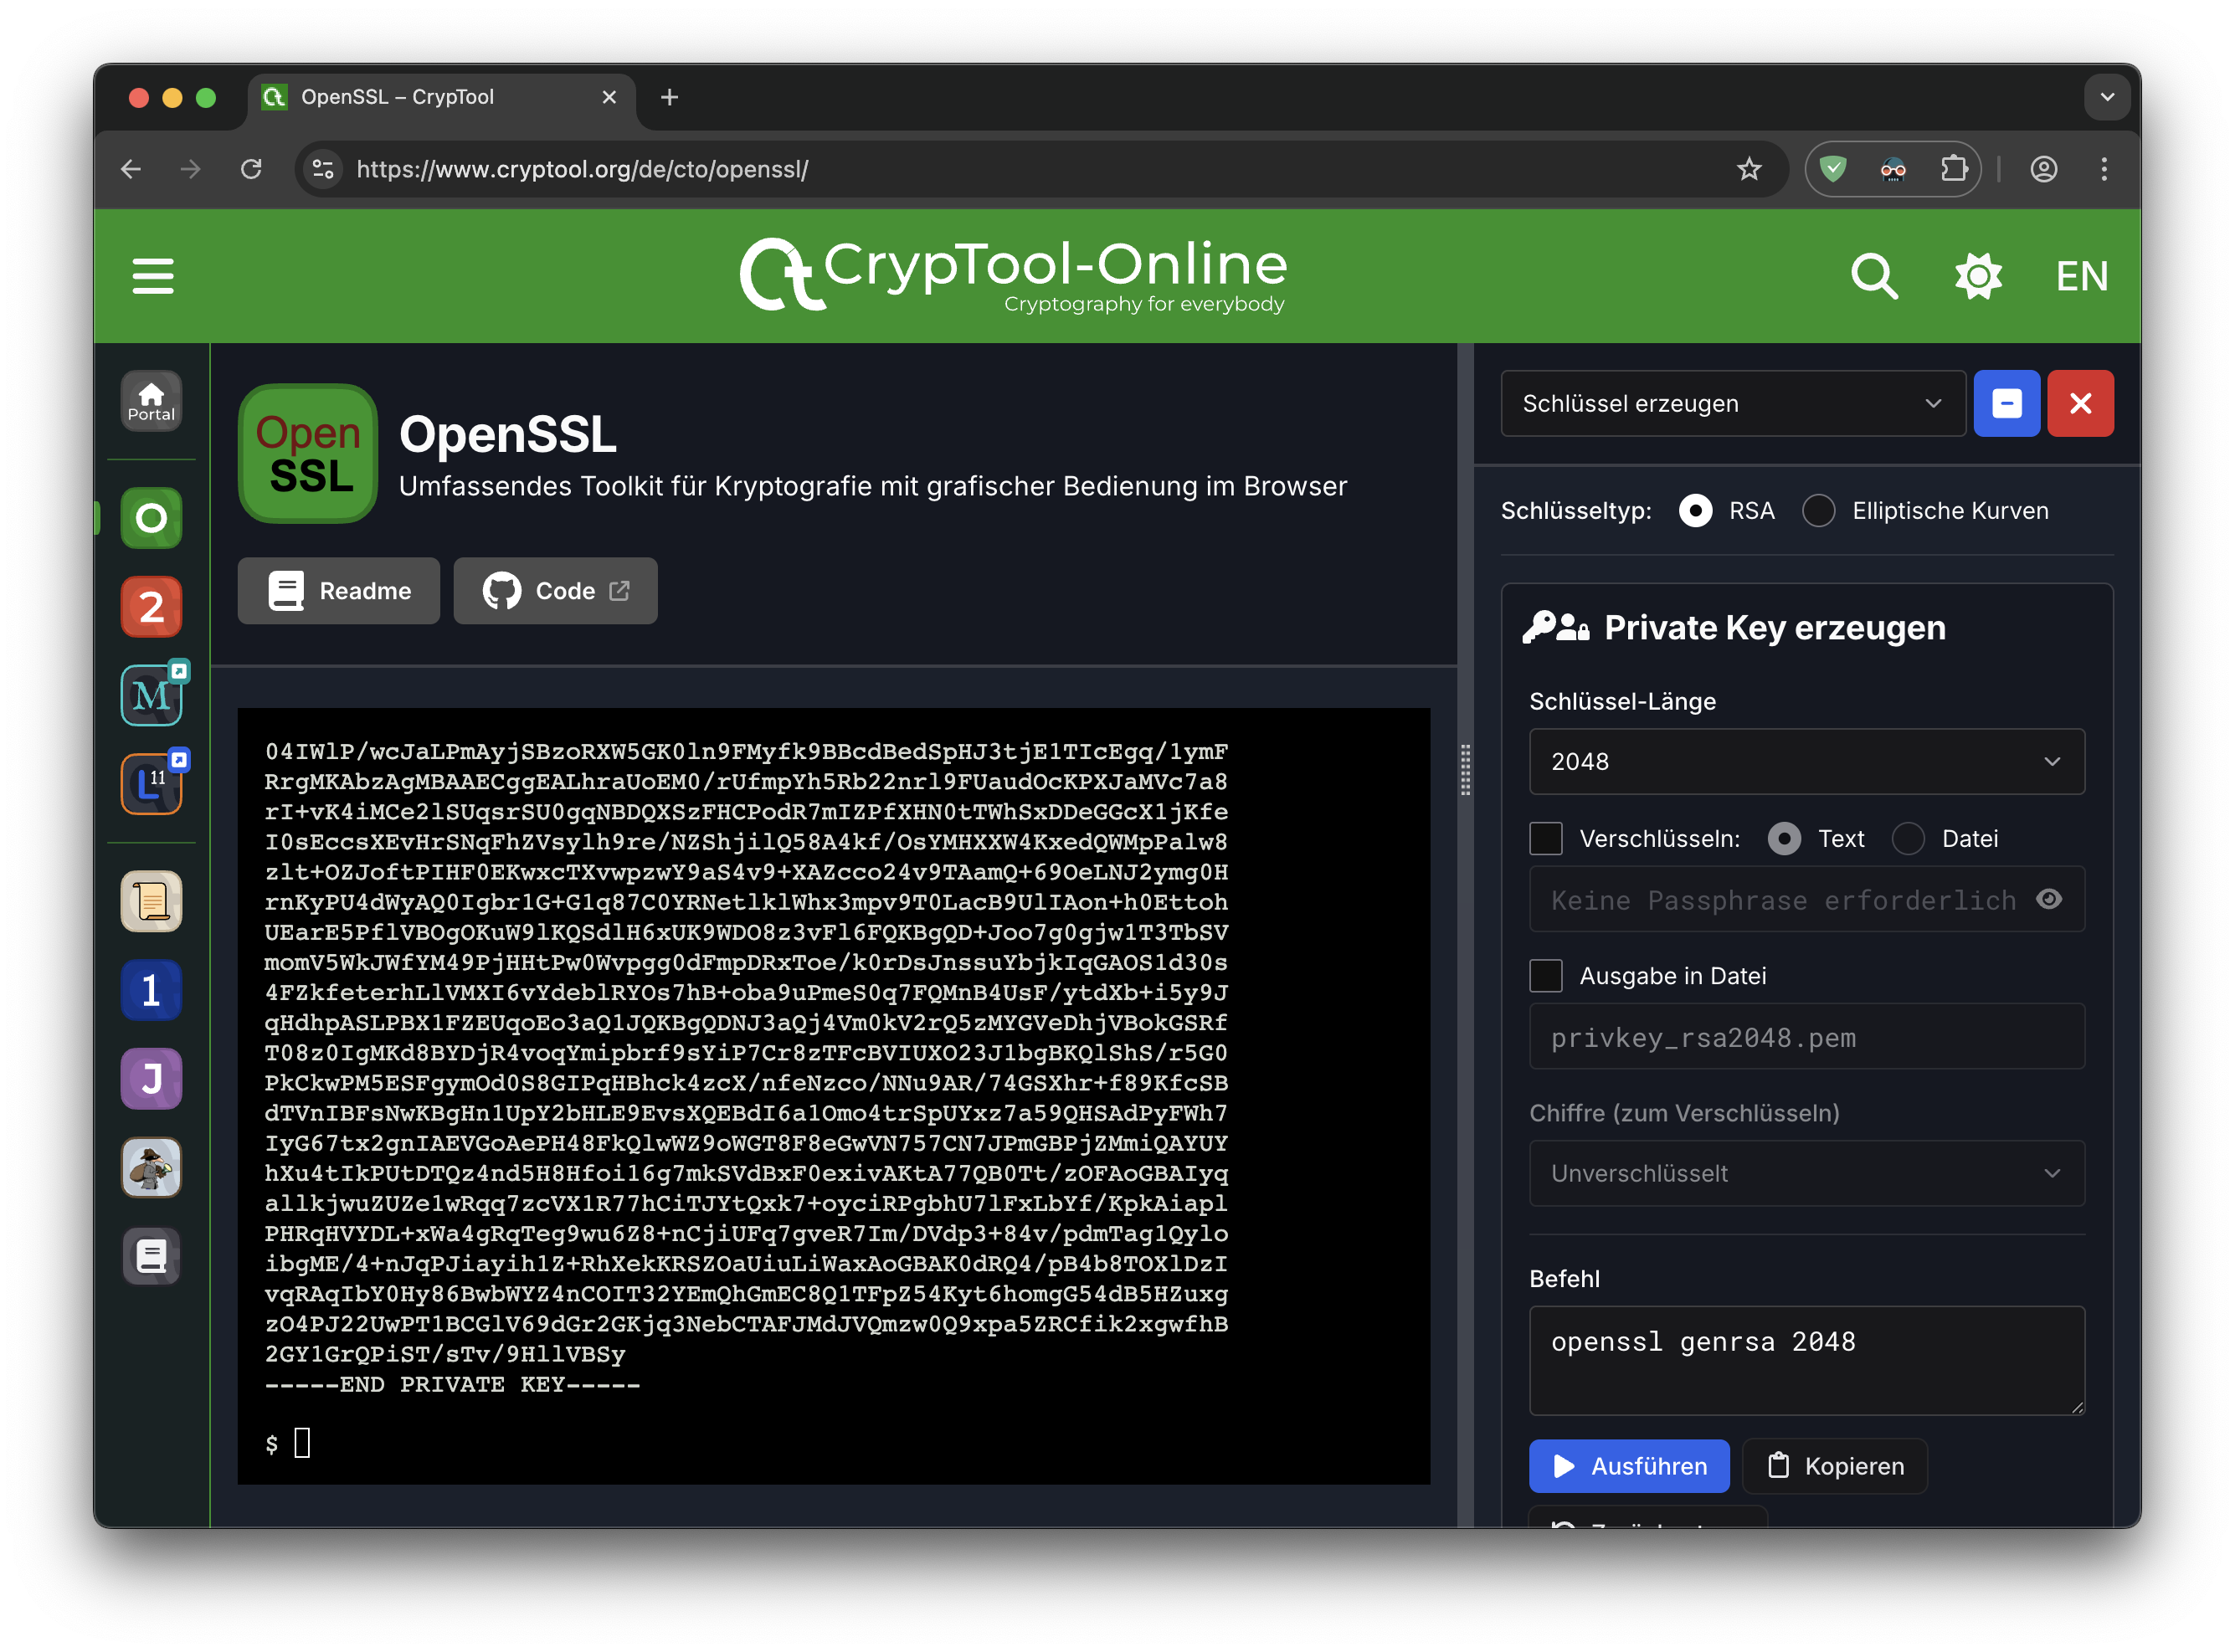Screen dimensions: 2235x1652
Task: Check the Ausgabe in Datei option
Action: (x=1545, y=976)
